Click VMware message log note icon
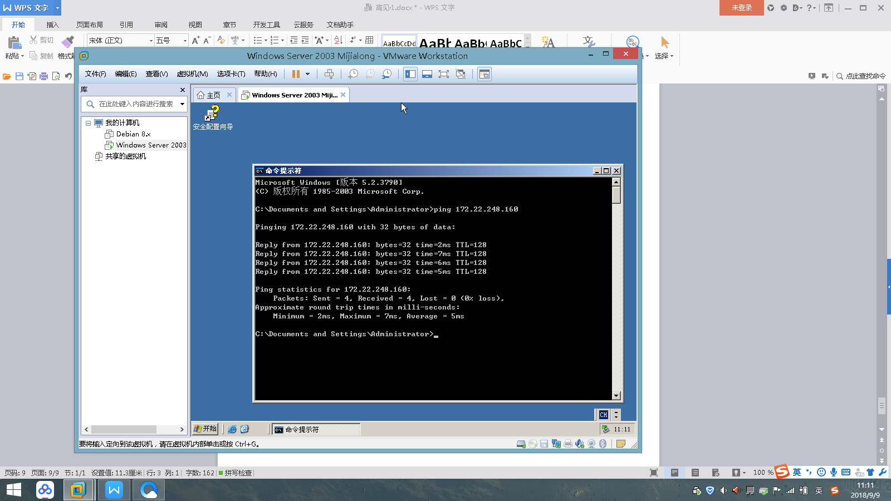Viewport: 891px width, 501px height. (621, 444)
